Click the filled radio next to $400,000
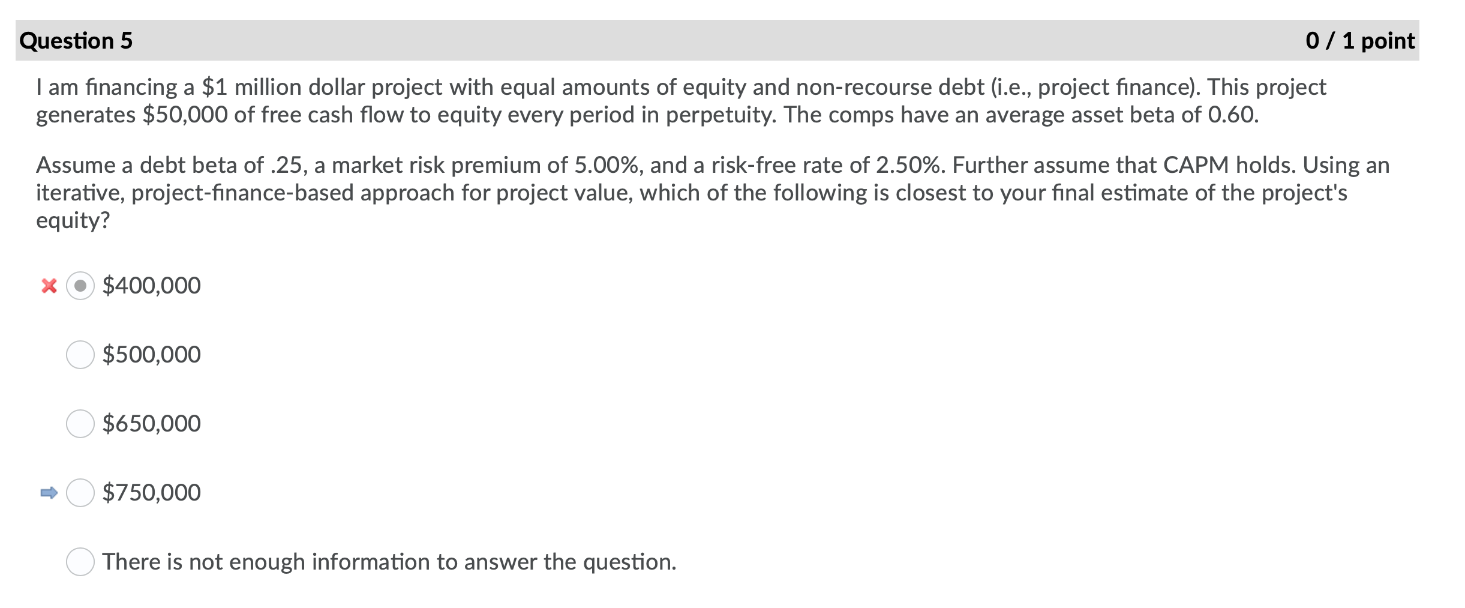This screenshot has width=1465, height=608. point(81,286)
